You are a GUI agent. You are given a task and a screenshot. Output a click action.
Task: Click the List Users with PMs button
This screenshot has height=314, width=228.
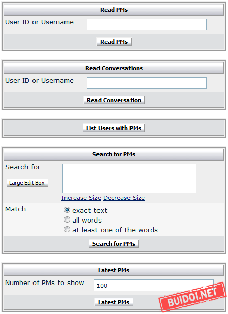[114, 128]
